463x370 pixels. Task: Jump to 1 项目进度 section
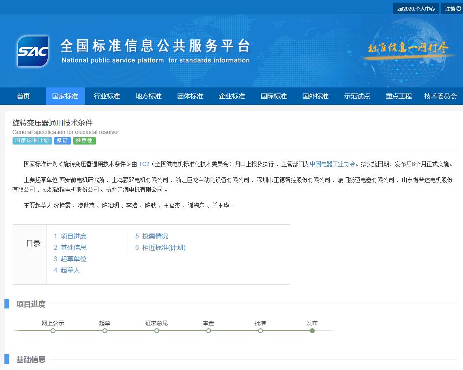(70, 236)
